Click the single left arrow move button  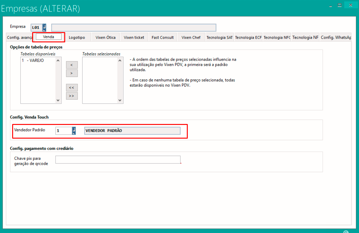click(x=72, y=65)
